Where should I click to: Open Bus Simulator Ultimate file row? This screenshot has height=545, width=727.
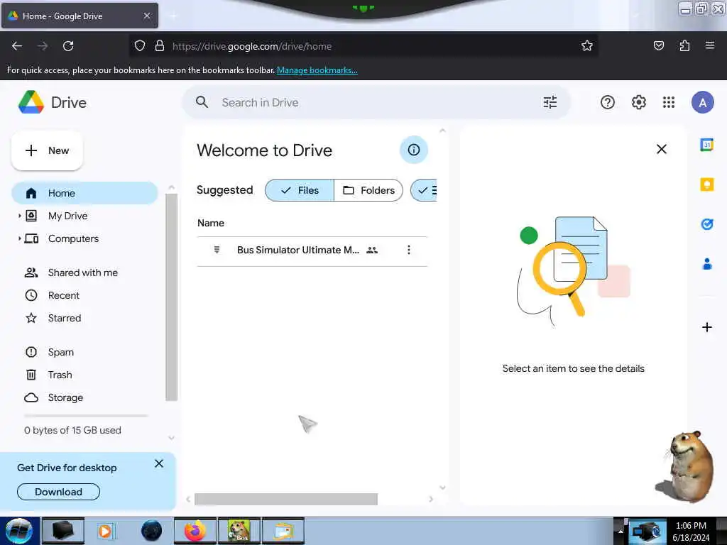[x=312, y=251]
